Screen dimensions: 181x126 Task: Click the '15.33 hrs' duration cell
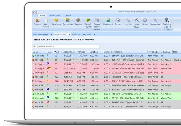coord(96,90)
